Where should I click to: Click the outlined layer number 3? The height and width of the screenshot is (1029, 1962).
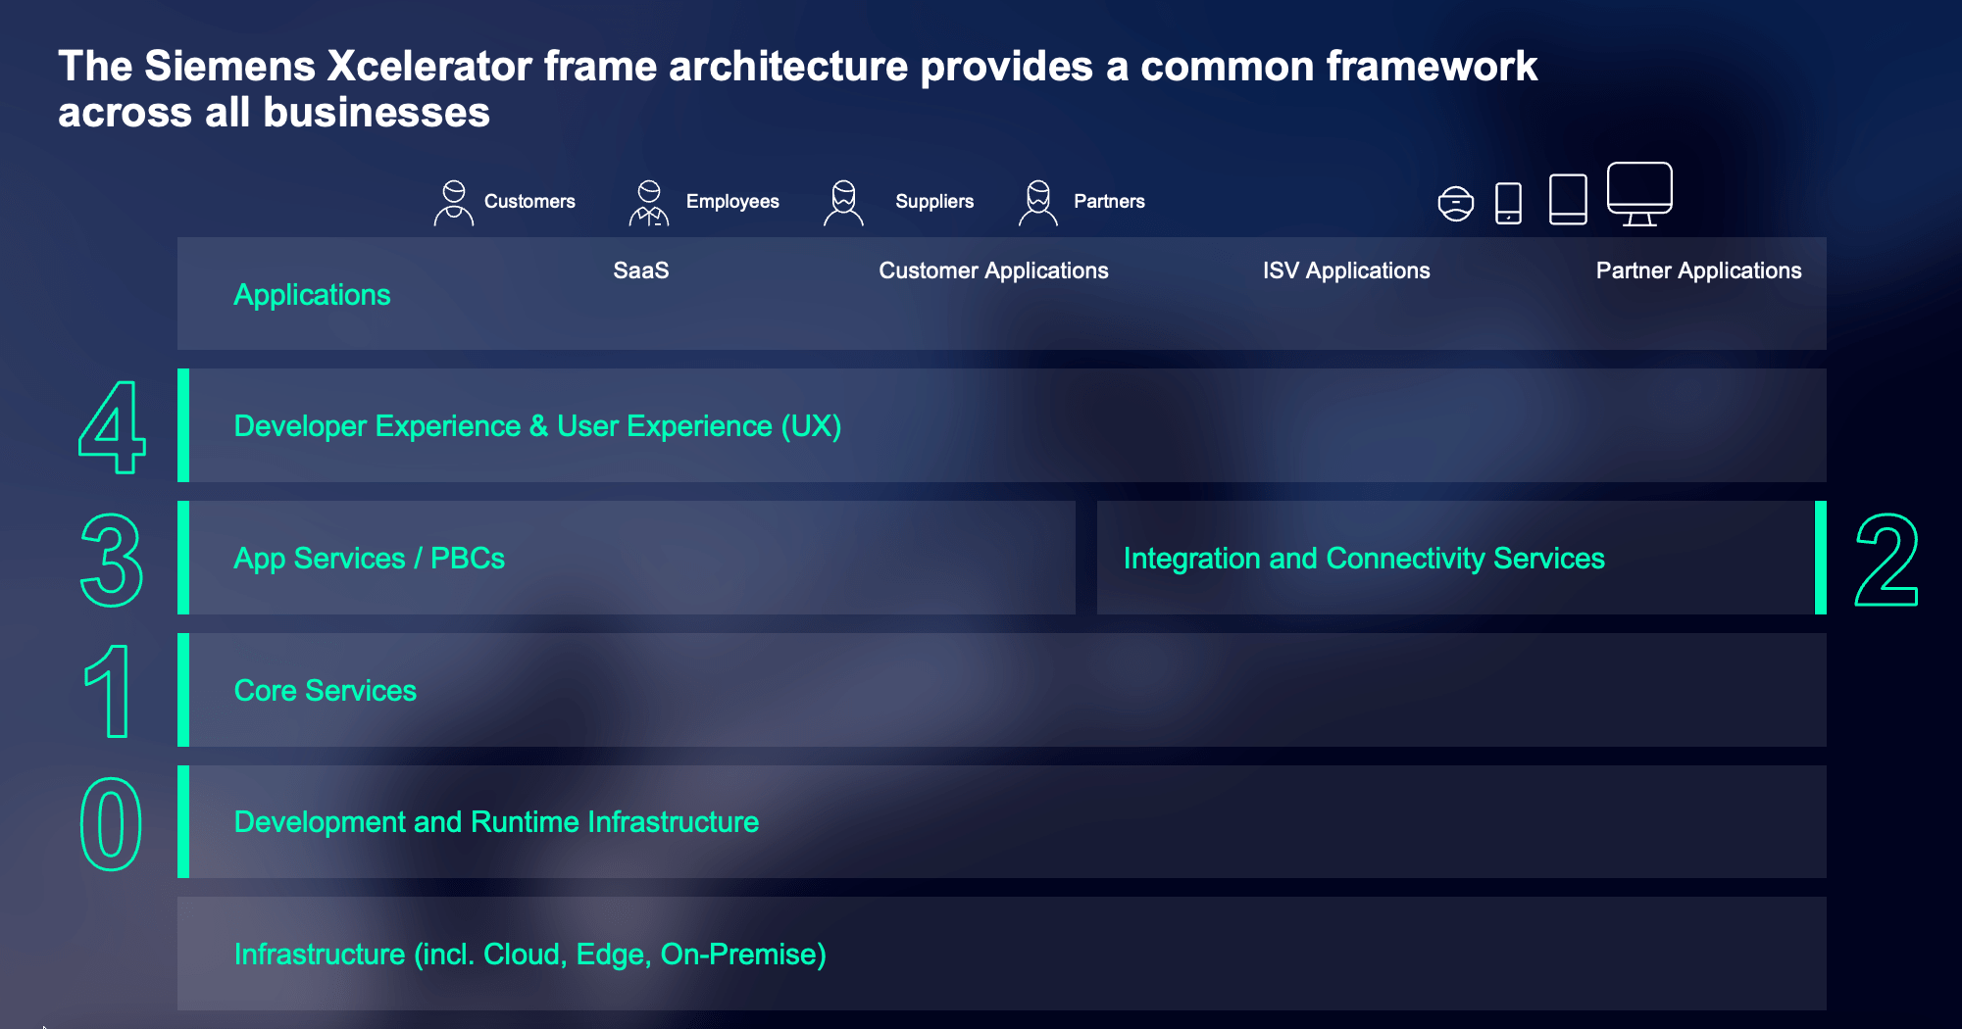(112, 560)
